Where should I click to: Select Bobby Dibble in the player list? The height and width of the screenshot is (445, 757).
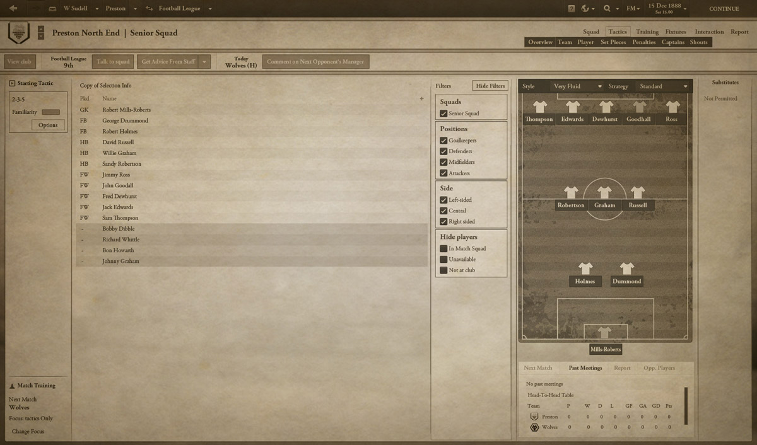(252, 229)
